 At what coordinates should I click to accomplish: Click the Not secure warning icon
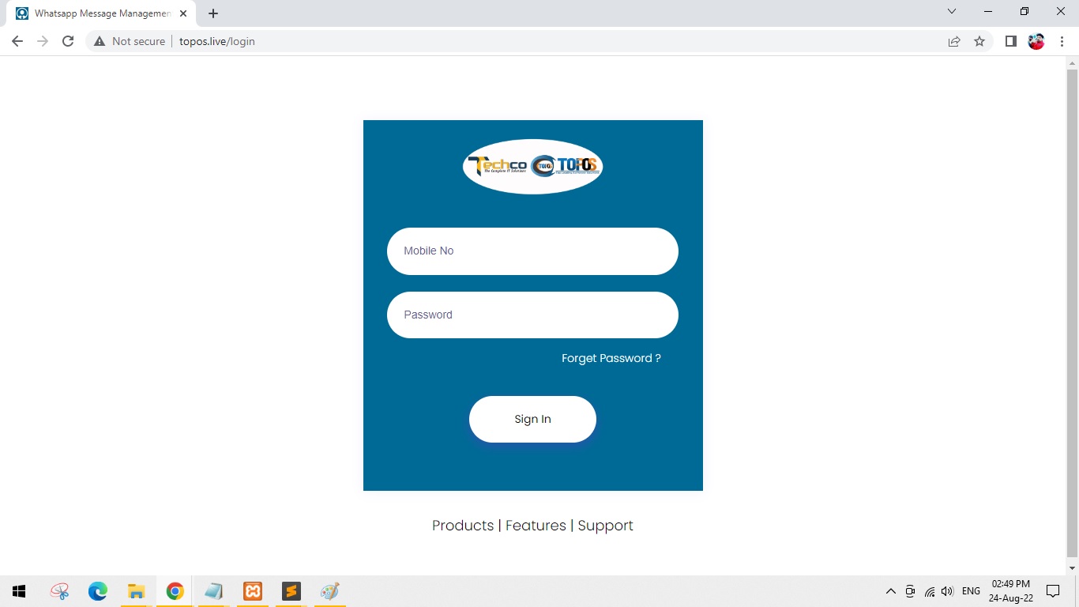100,41
